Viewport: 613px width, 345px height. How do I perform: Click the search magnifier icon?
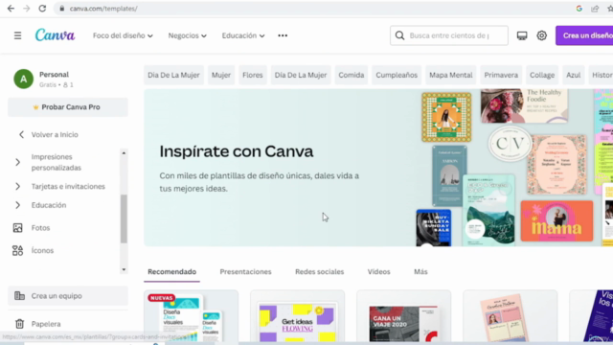399,35
